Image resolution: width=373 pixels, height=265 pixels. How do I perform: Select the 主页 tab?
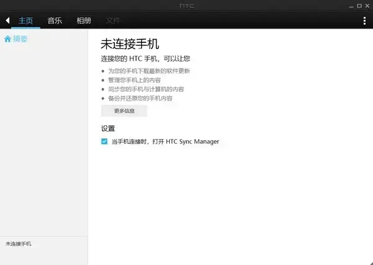pos(25,20)
